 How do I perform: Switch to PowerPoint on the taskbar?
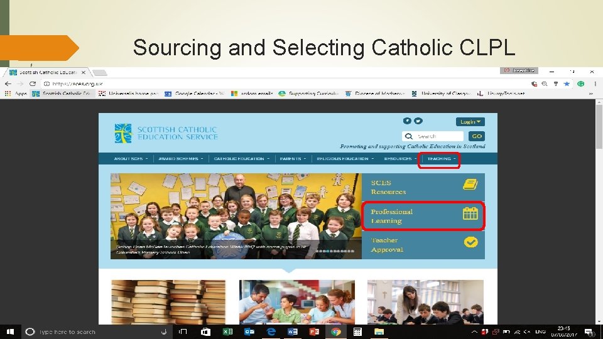[314, 331]
